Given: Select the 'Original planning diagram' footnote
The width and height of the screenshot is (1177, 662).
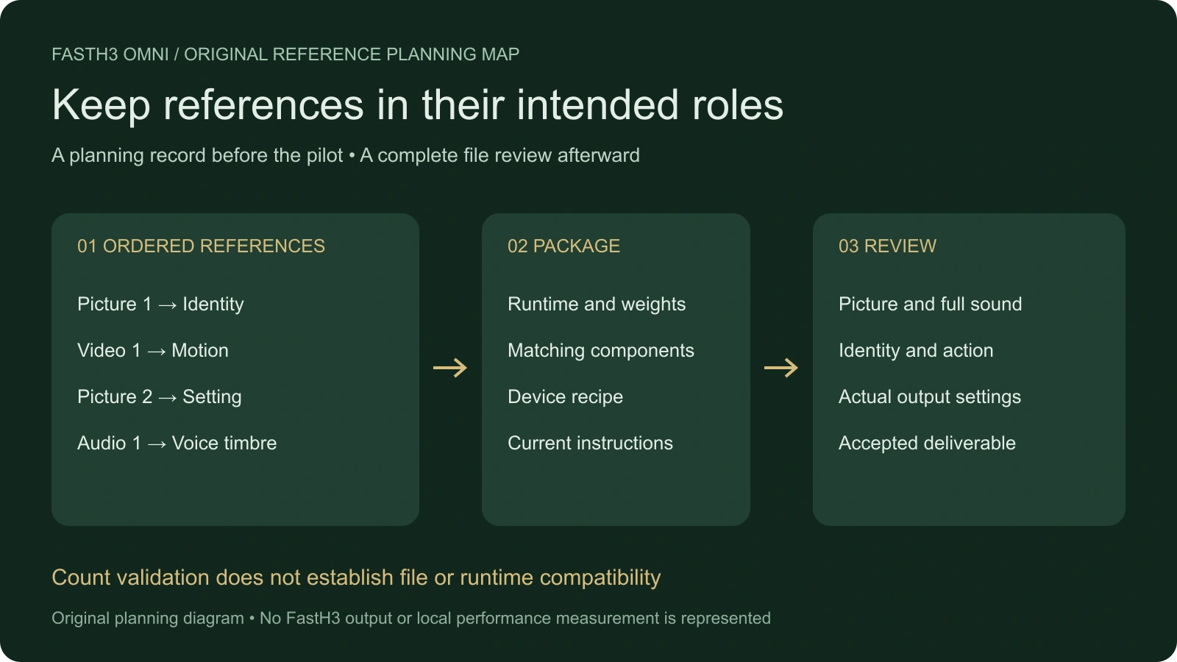Looking at the screenshot, I should pos(411,619).
